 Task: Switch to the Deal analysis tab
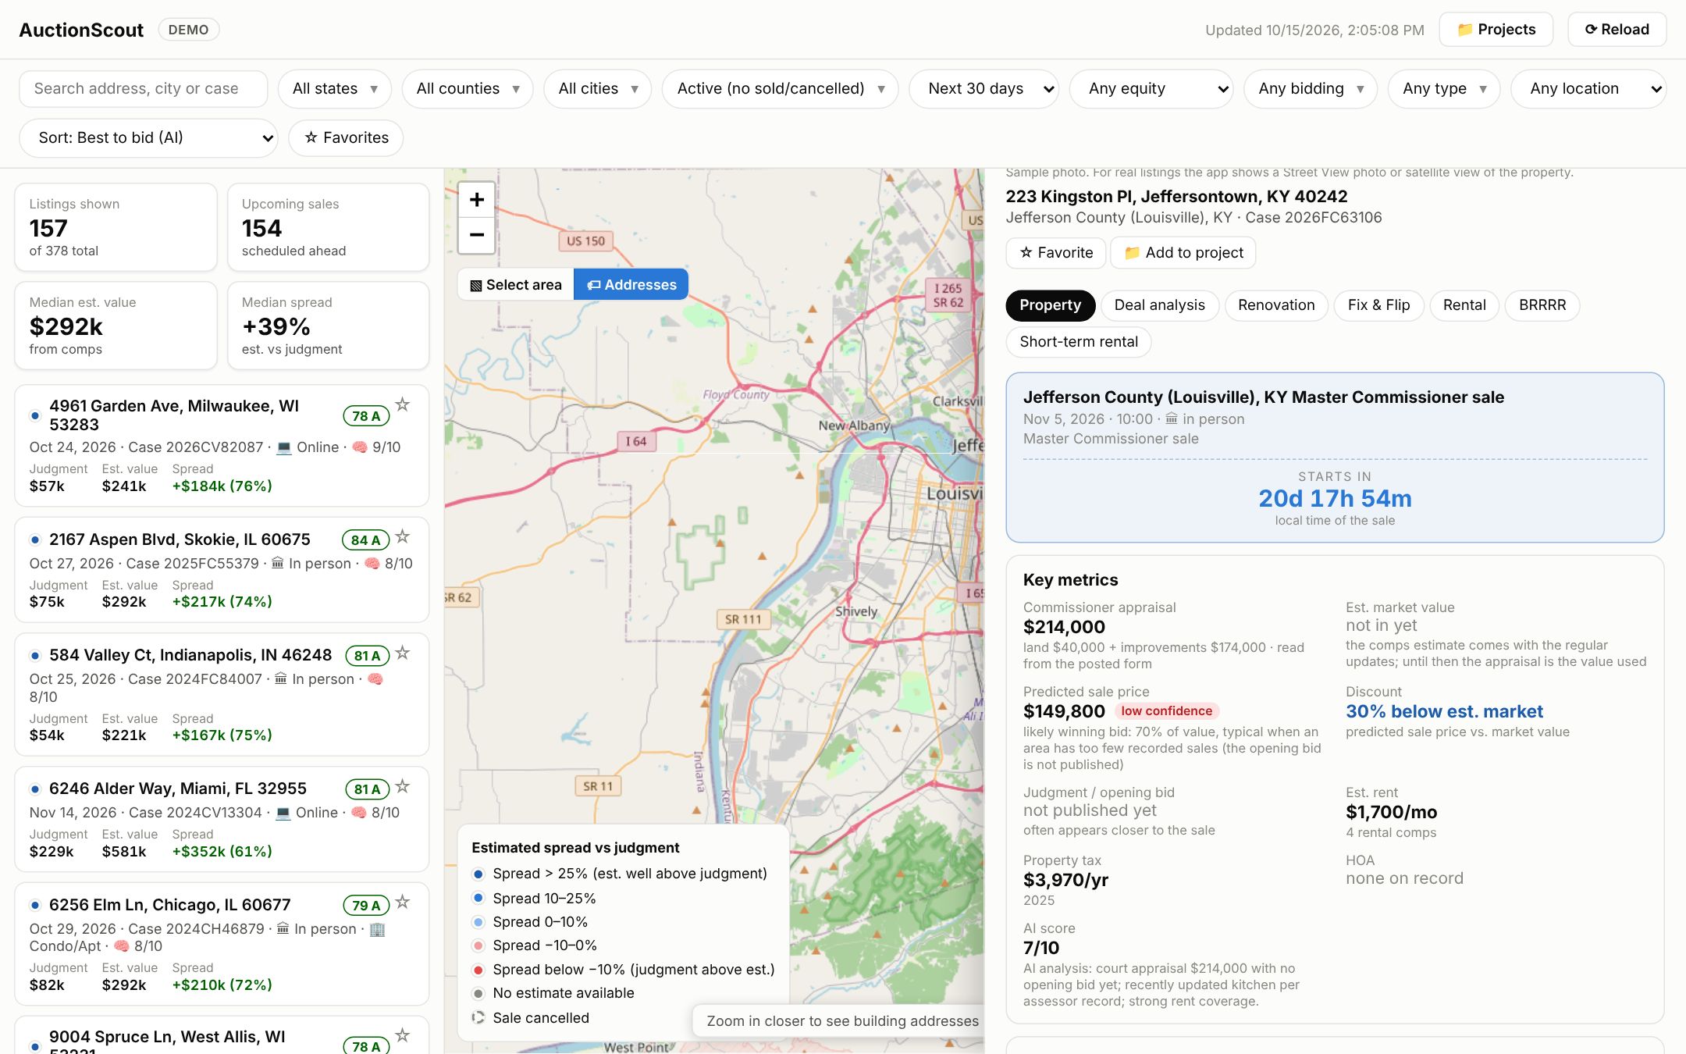coord(1159,305)
